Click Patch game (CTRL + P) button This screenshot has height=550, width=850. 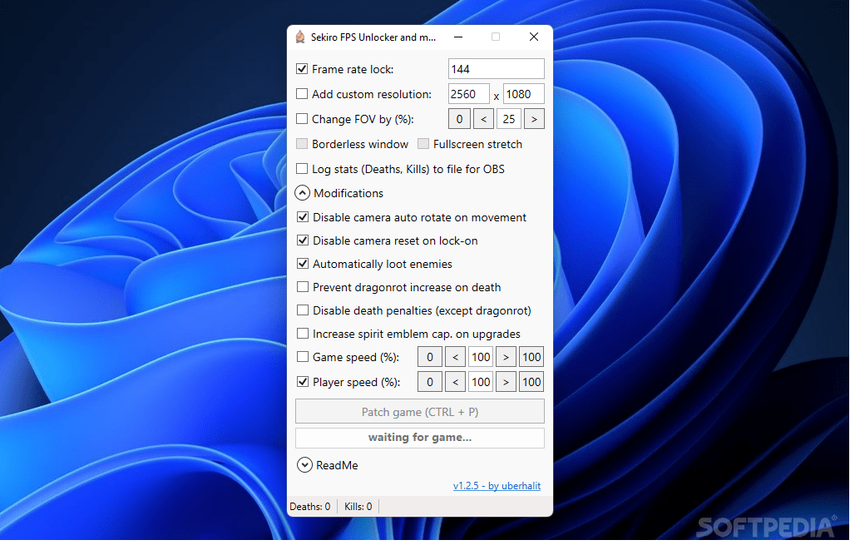point(419,412)
